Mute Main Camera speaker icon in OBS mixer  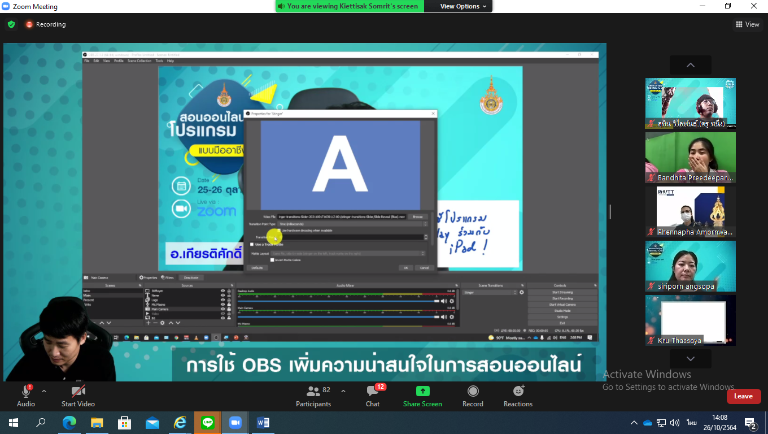444,317
